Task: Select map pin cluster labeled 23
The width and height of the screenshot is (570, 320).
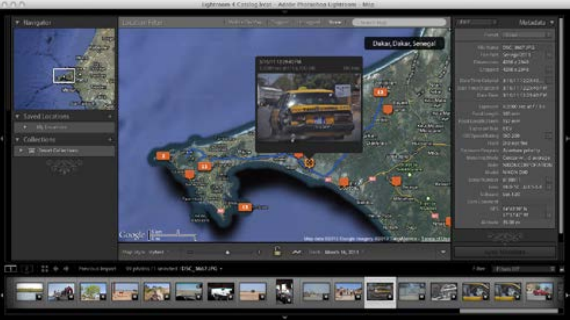Action: (204, 167)
